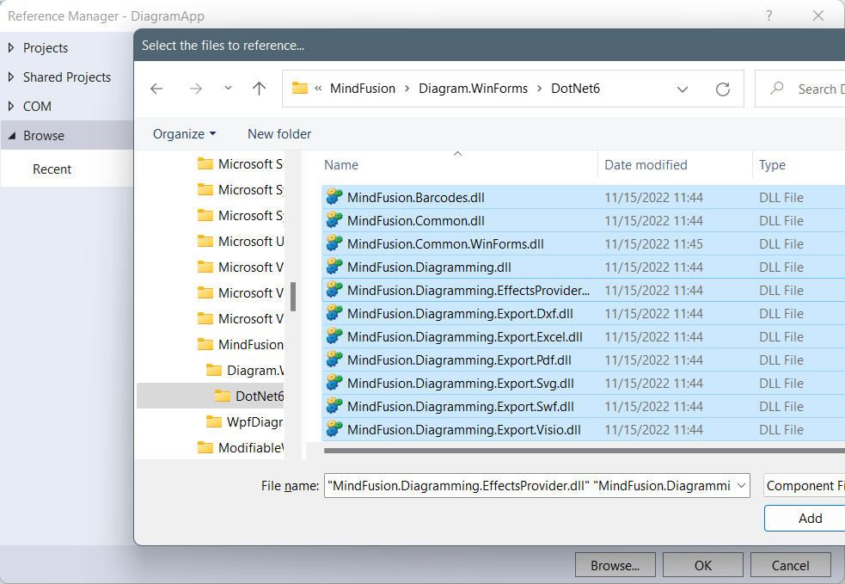The image size is (845, 584).
Task: Select MindFusion folder in the tree
Action: click(x=250, y=345)
